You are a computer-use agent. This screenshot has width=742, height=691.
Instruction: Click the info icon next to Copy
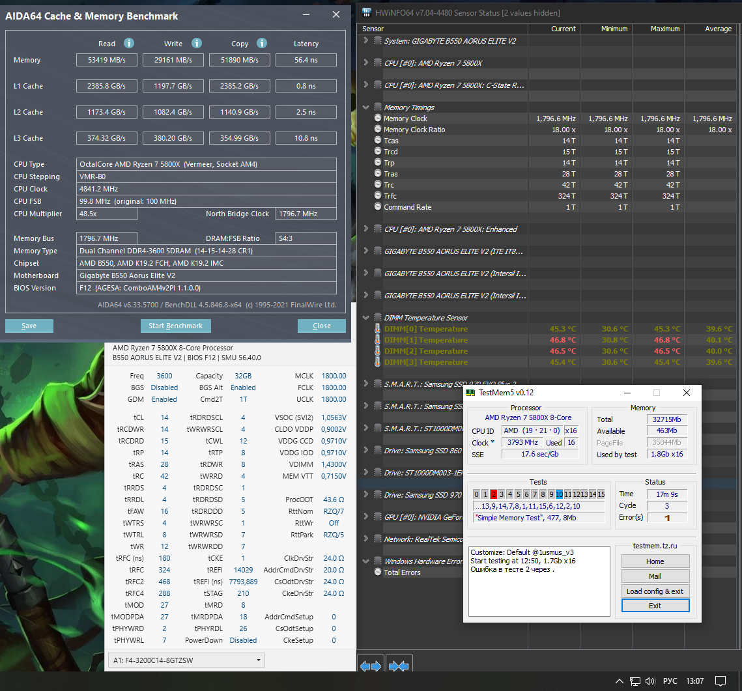pyautogui.click(x=262, y=43)
